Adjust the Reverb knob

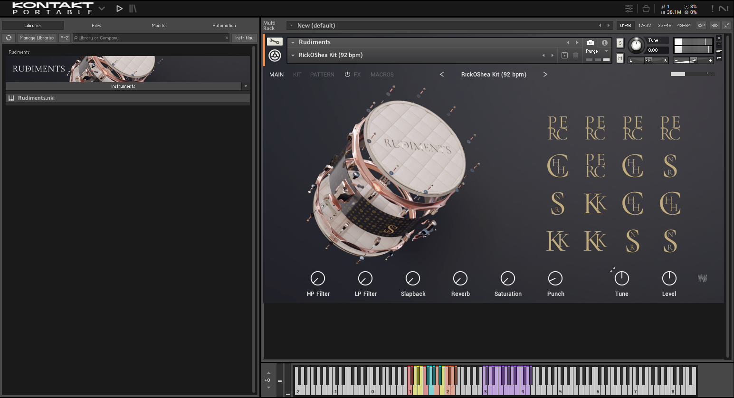click(x=460, y=279)
